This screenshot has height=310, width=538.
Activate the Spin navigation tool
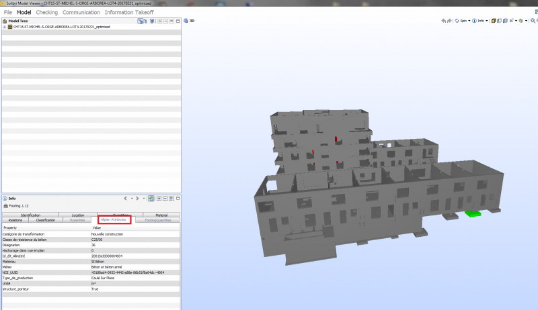pyautogui.click(x=461, y=21)
